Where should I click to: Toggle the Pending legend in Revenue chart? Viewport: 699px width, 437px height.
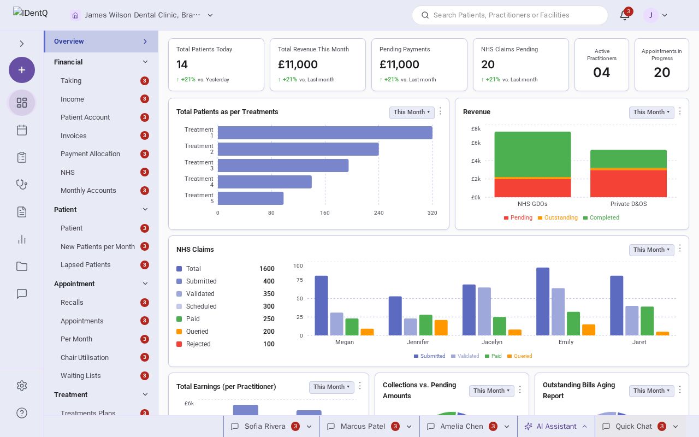518,217
